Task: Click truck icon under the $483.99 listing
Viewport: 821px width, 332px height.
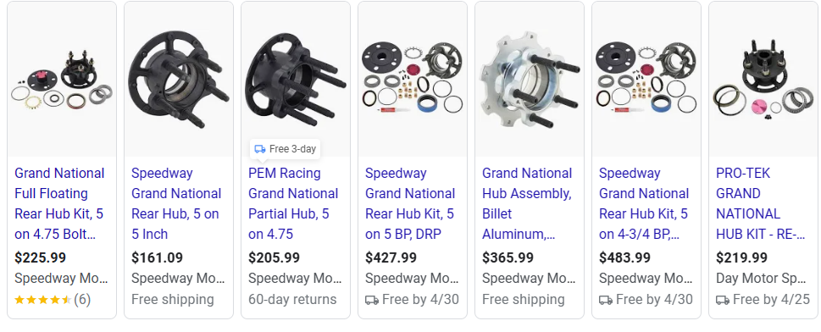Action: tap(606, 300)
